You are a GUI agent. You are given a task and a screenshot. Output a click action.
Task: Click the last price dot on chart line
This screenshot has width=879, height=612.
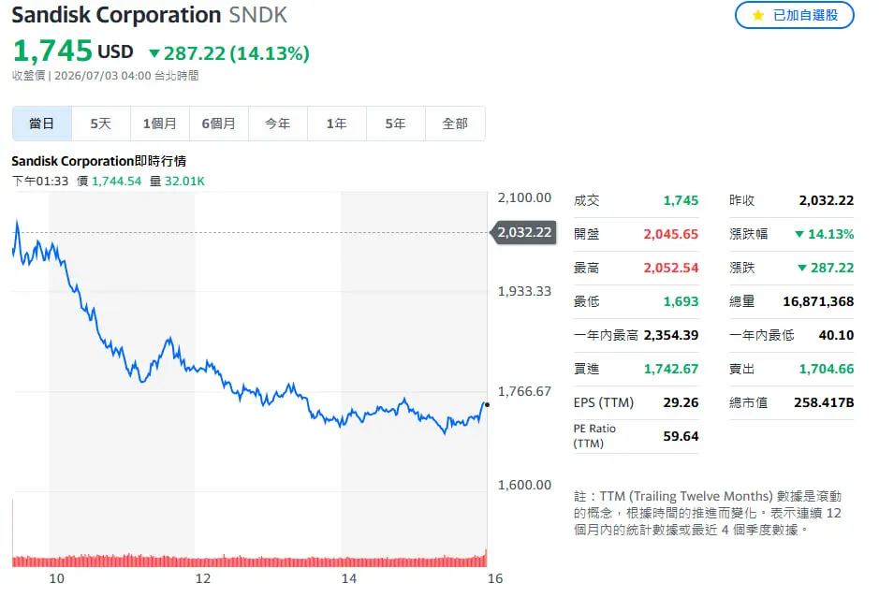487,404
